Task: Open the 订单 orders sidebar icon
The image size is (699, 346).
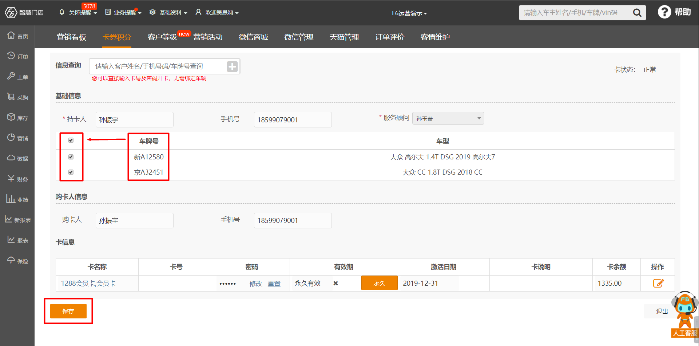Action: (x=11, y=56)
